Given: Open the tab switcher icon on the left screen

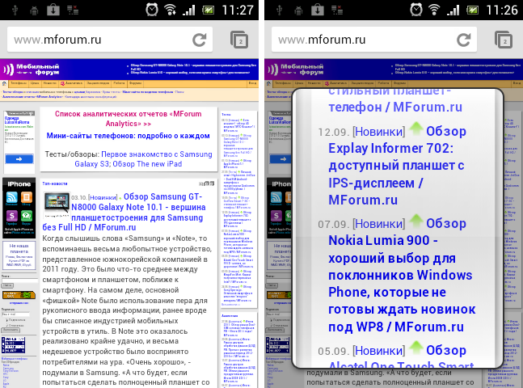Looking at the screenshot, I should (238, 40).
